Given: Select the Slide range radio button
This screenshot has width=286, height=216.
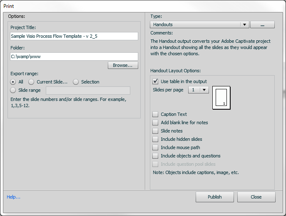Looking at the screenshot, I should pos(13,90).
